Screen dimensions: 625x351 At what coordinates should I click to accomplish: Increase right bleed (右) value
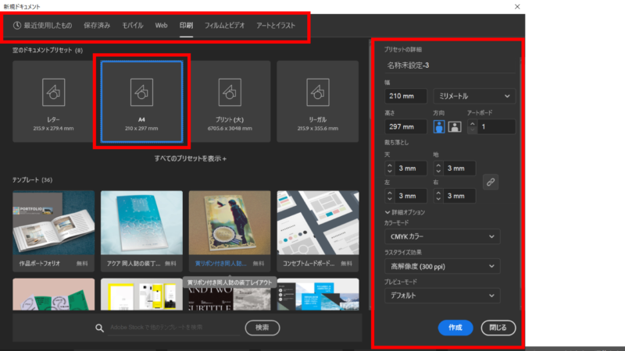438,193
